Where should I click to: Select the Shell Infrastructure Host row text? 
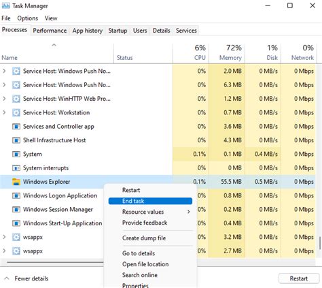point(54,140)
